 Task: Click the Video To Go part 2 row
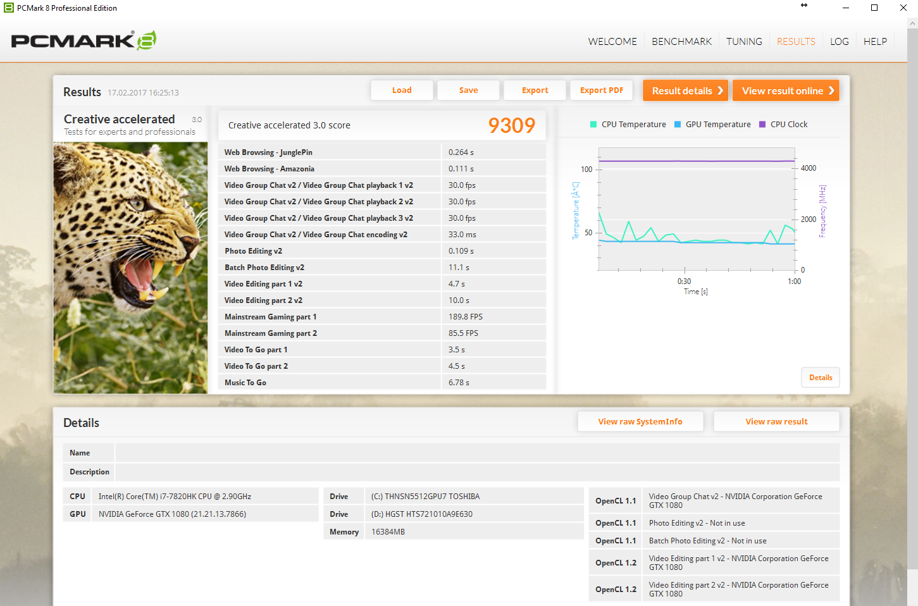[382, 366]
